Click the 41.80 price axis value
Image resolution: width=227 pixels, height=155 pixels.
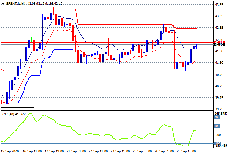pyautogui.click(x=219, y=51)
